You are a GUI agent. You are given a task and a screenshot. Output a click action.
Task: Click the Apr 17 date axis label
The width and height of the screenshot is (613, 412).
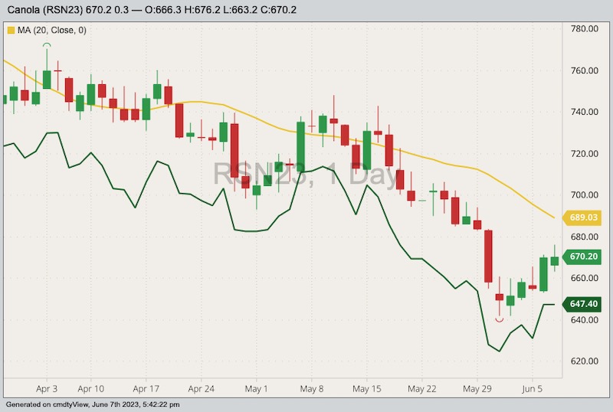146,389
